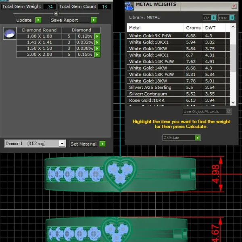This screenshot has height=242, width=242.
Task: Click the green arrow beside Save Report
Action: pos(94,20)
